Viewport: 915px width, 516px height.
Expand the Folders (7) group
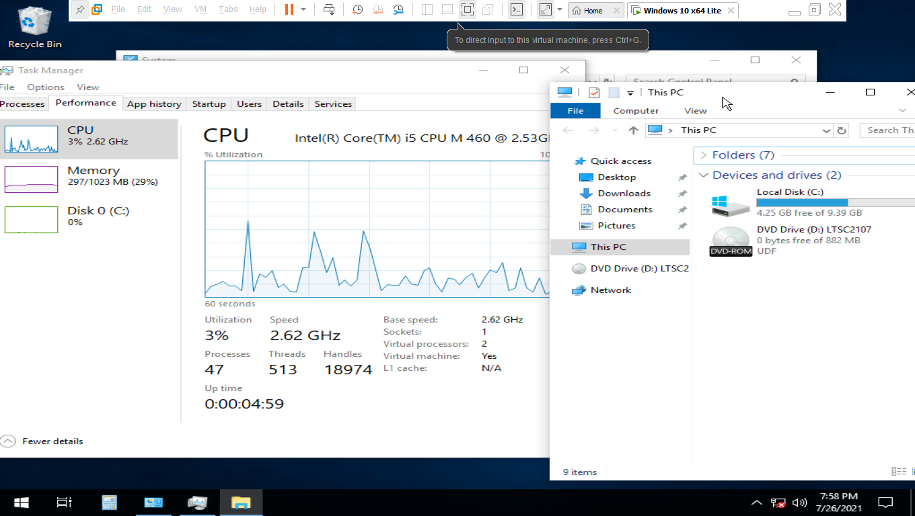point(704,155)
